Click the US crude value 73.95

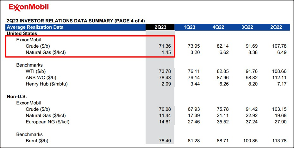[194, 46]
